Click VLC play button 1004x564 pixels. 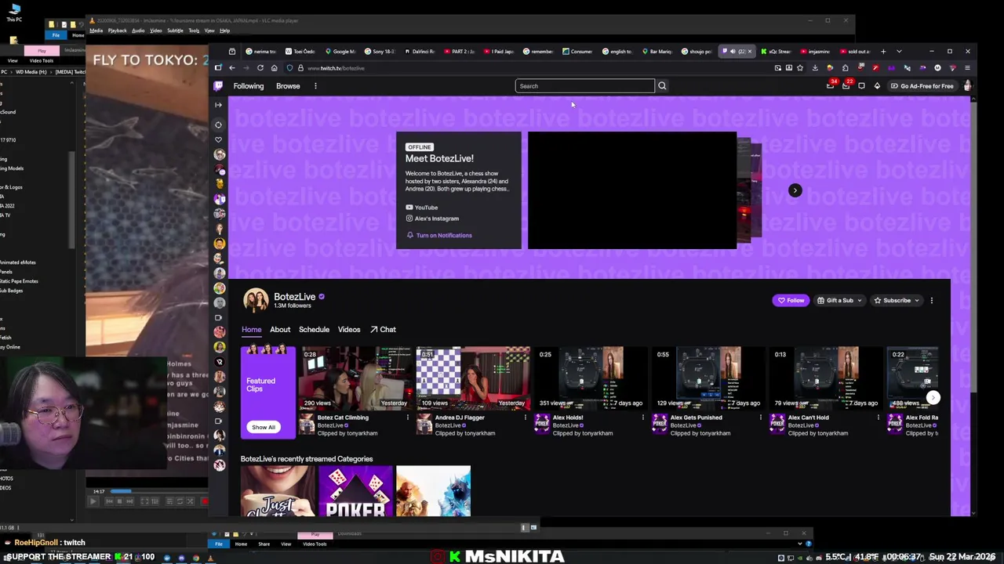click(93, 501)
